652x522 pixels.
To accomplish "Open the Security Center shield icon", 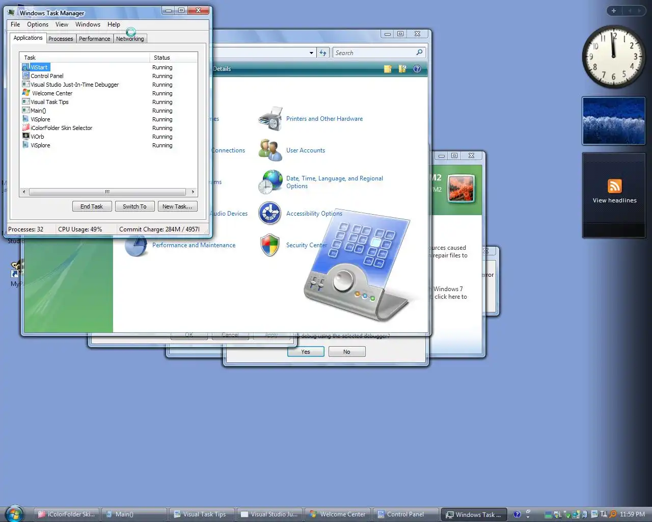I will (x=270, y=245).
